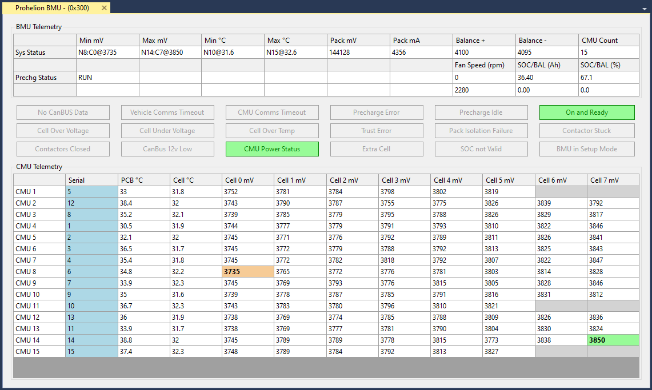Click the green On and Ready indicator

click(587, 112)
